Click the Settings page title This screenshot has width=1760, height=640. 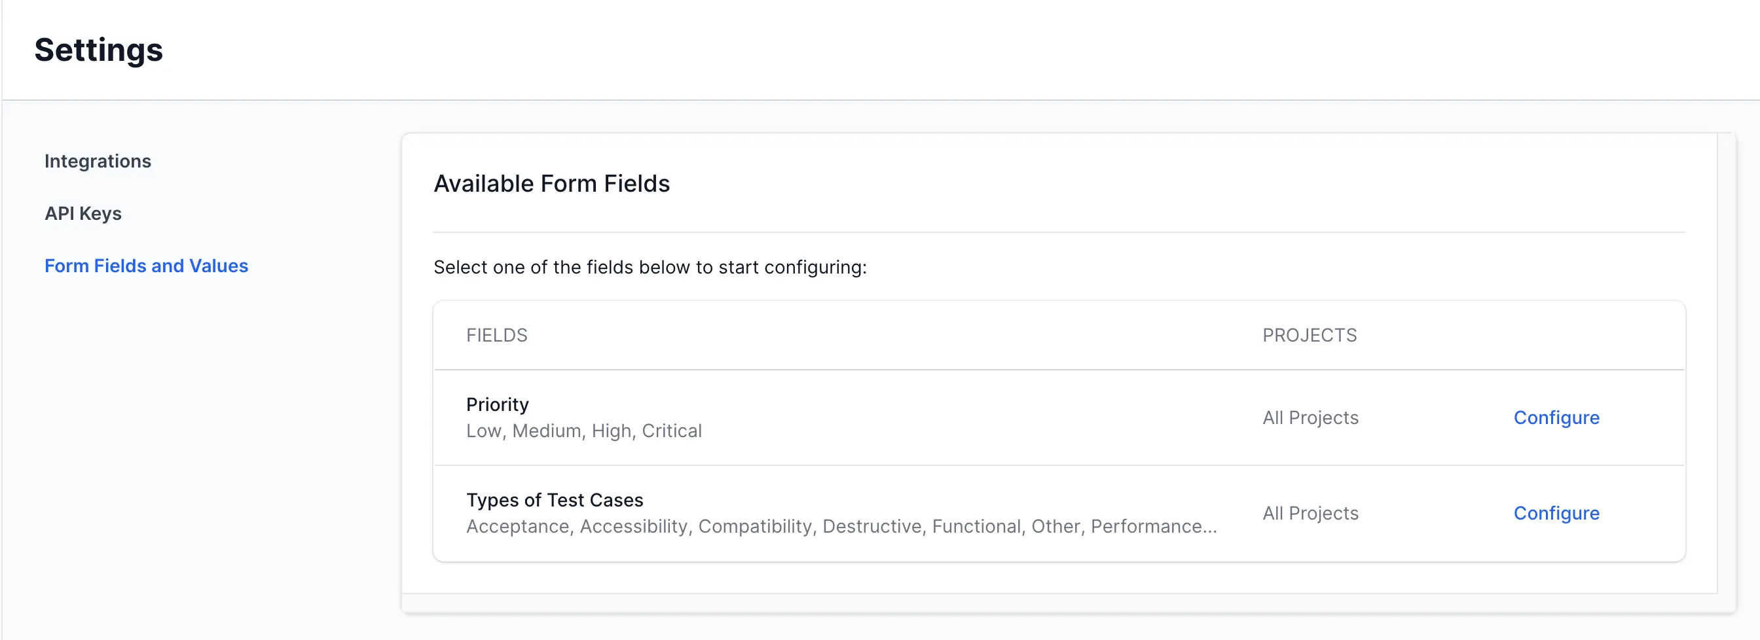click(x=98, y=50)
